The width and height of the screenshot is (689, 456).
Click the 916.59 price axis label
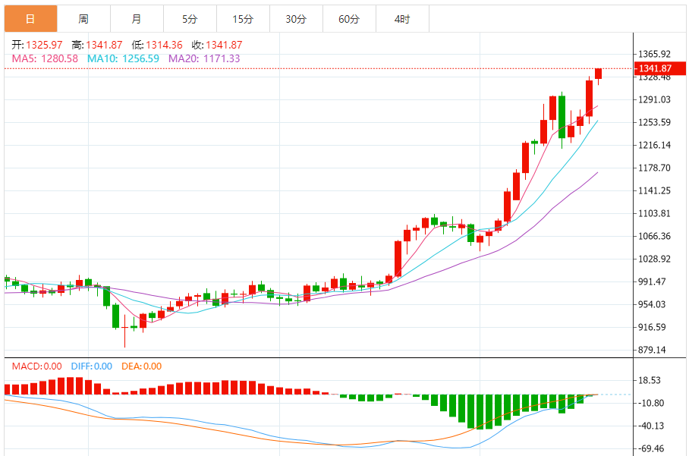652,327
